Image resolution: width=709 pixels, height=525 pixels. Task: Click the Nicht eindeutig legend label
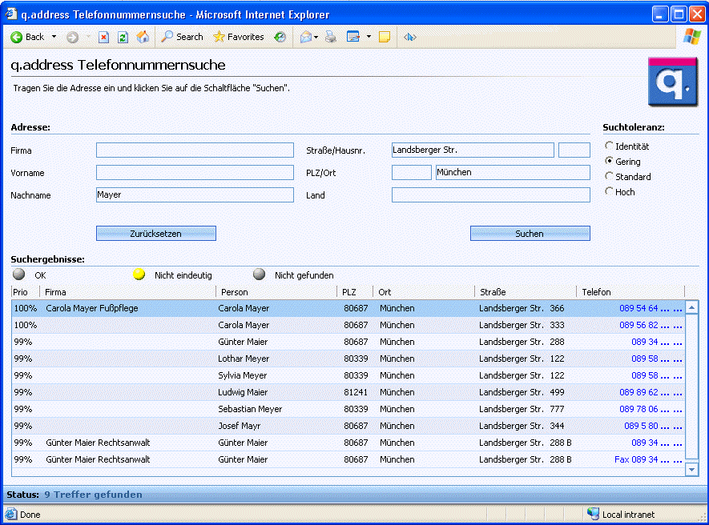pos(183,275)
